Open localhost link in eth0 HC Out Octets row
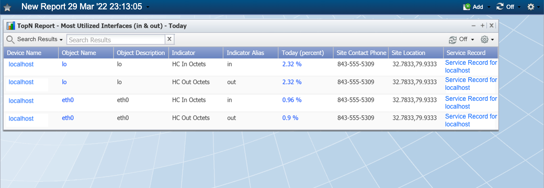 [21, 119]
